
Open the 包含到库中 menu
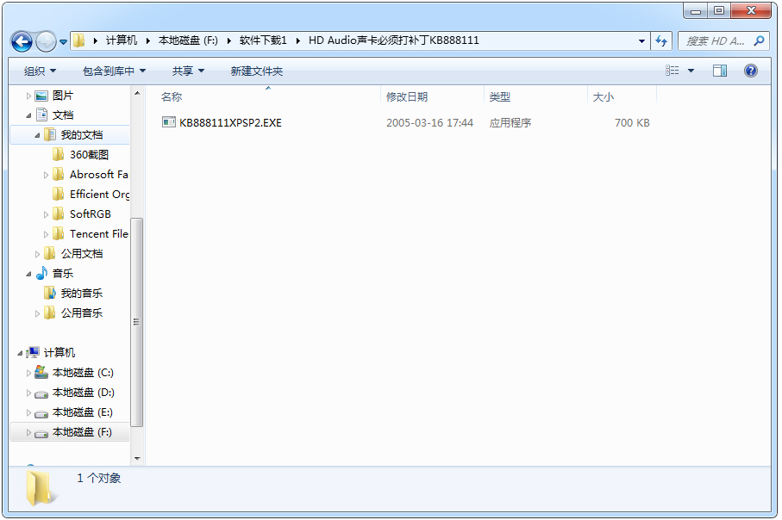(x=114, y=71)
